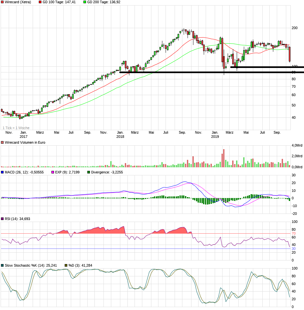Click the 'Jan. 2019' time axis label
The height and width of the screenshot is (310, 304).
coord(215,134)
